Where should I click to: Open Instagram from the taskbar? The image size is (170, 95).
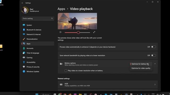[x=75, y=94]
